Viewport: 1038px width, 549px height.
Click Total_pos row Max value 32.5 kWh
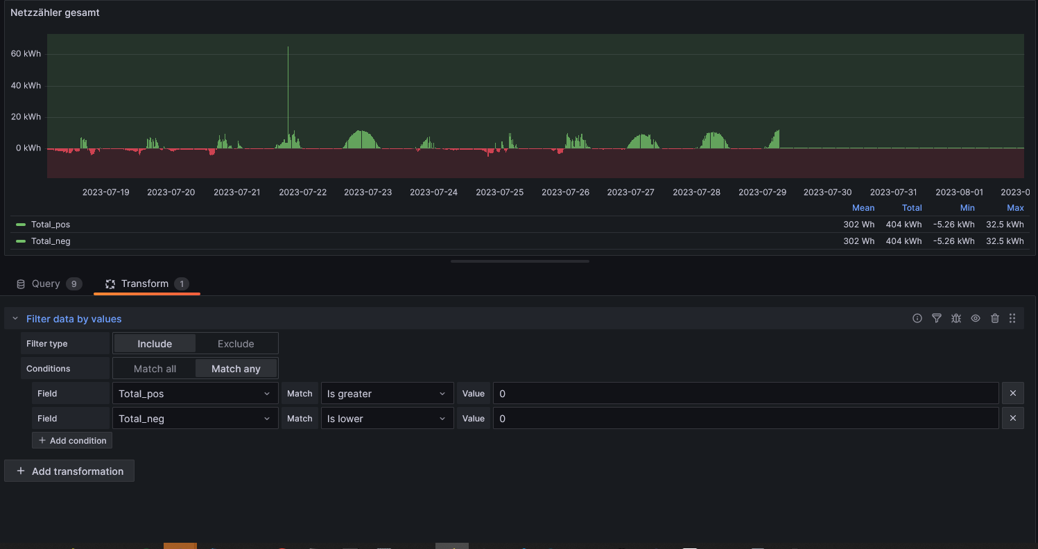pyautogui.click(x=1005, y=225)
